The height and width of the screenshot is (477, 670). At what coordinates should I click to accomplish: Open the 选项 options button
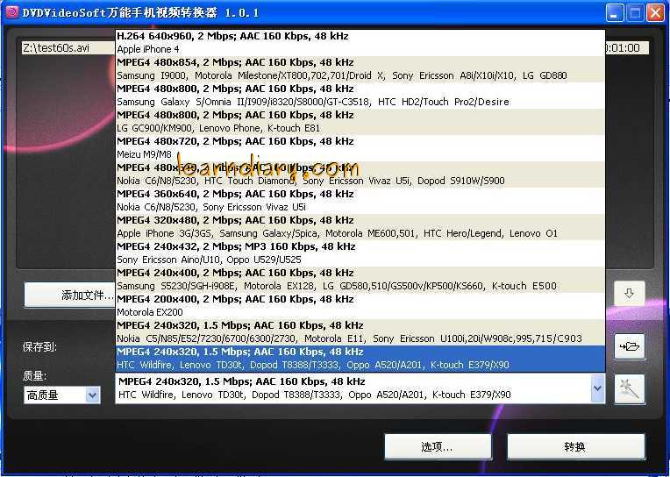click(438, 447)
